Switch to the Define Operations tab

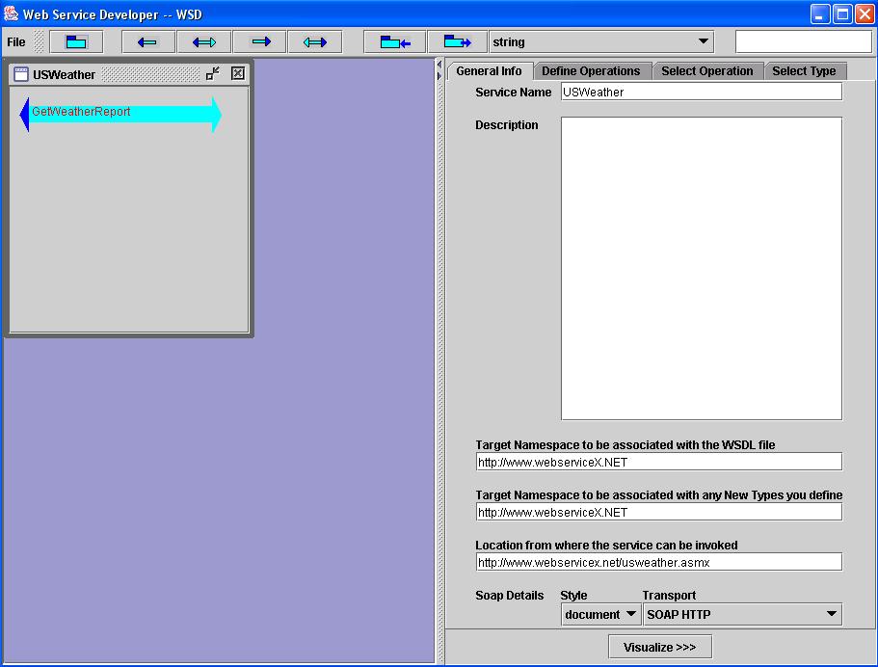pyautogui.click(x=592, y=71)
